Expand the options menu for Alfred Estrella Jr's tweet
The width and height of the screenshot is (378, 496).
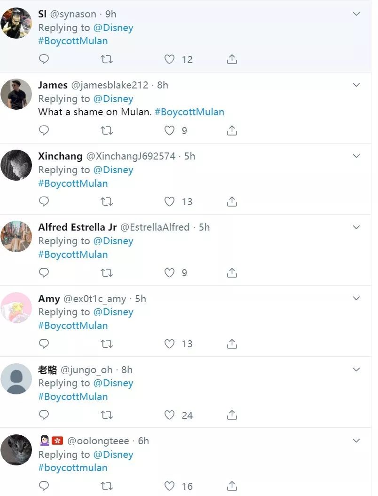click(x=356, y=227)
